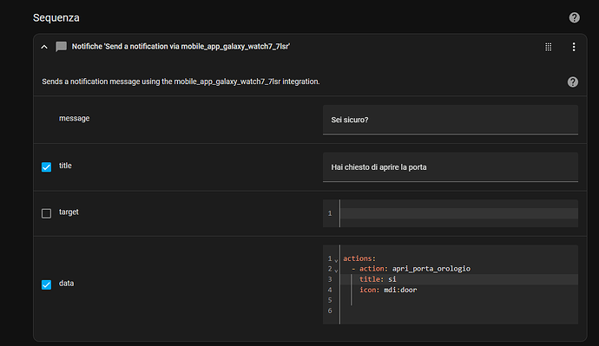Click the notification message bubble icon
Viewport: 599px width, 346px height.
pyautogui.click(x=61, y=47)
